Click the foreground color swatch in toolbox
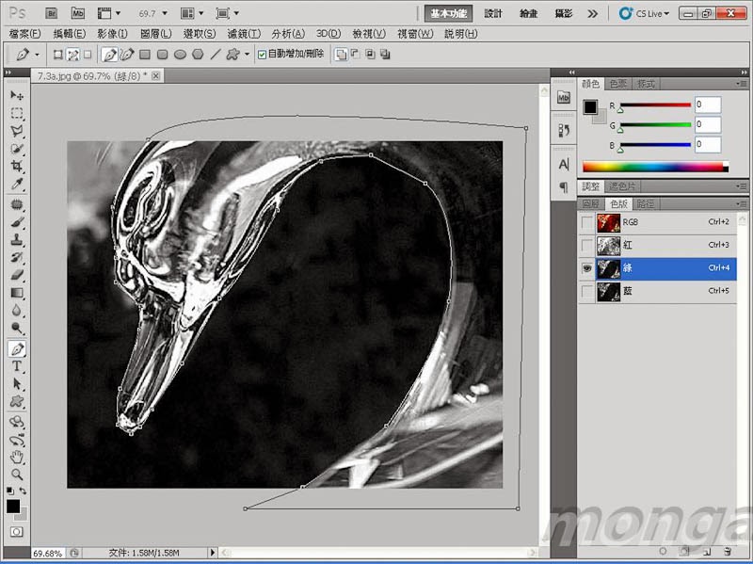This screenshot has width=753, height=564. click(x=12, y=506)
